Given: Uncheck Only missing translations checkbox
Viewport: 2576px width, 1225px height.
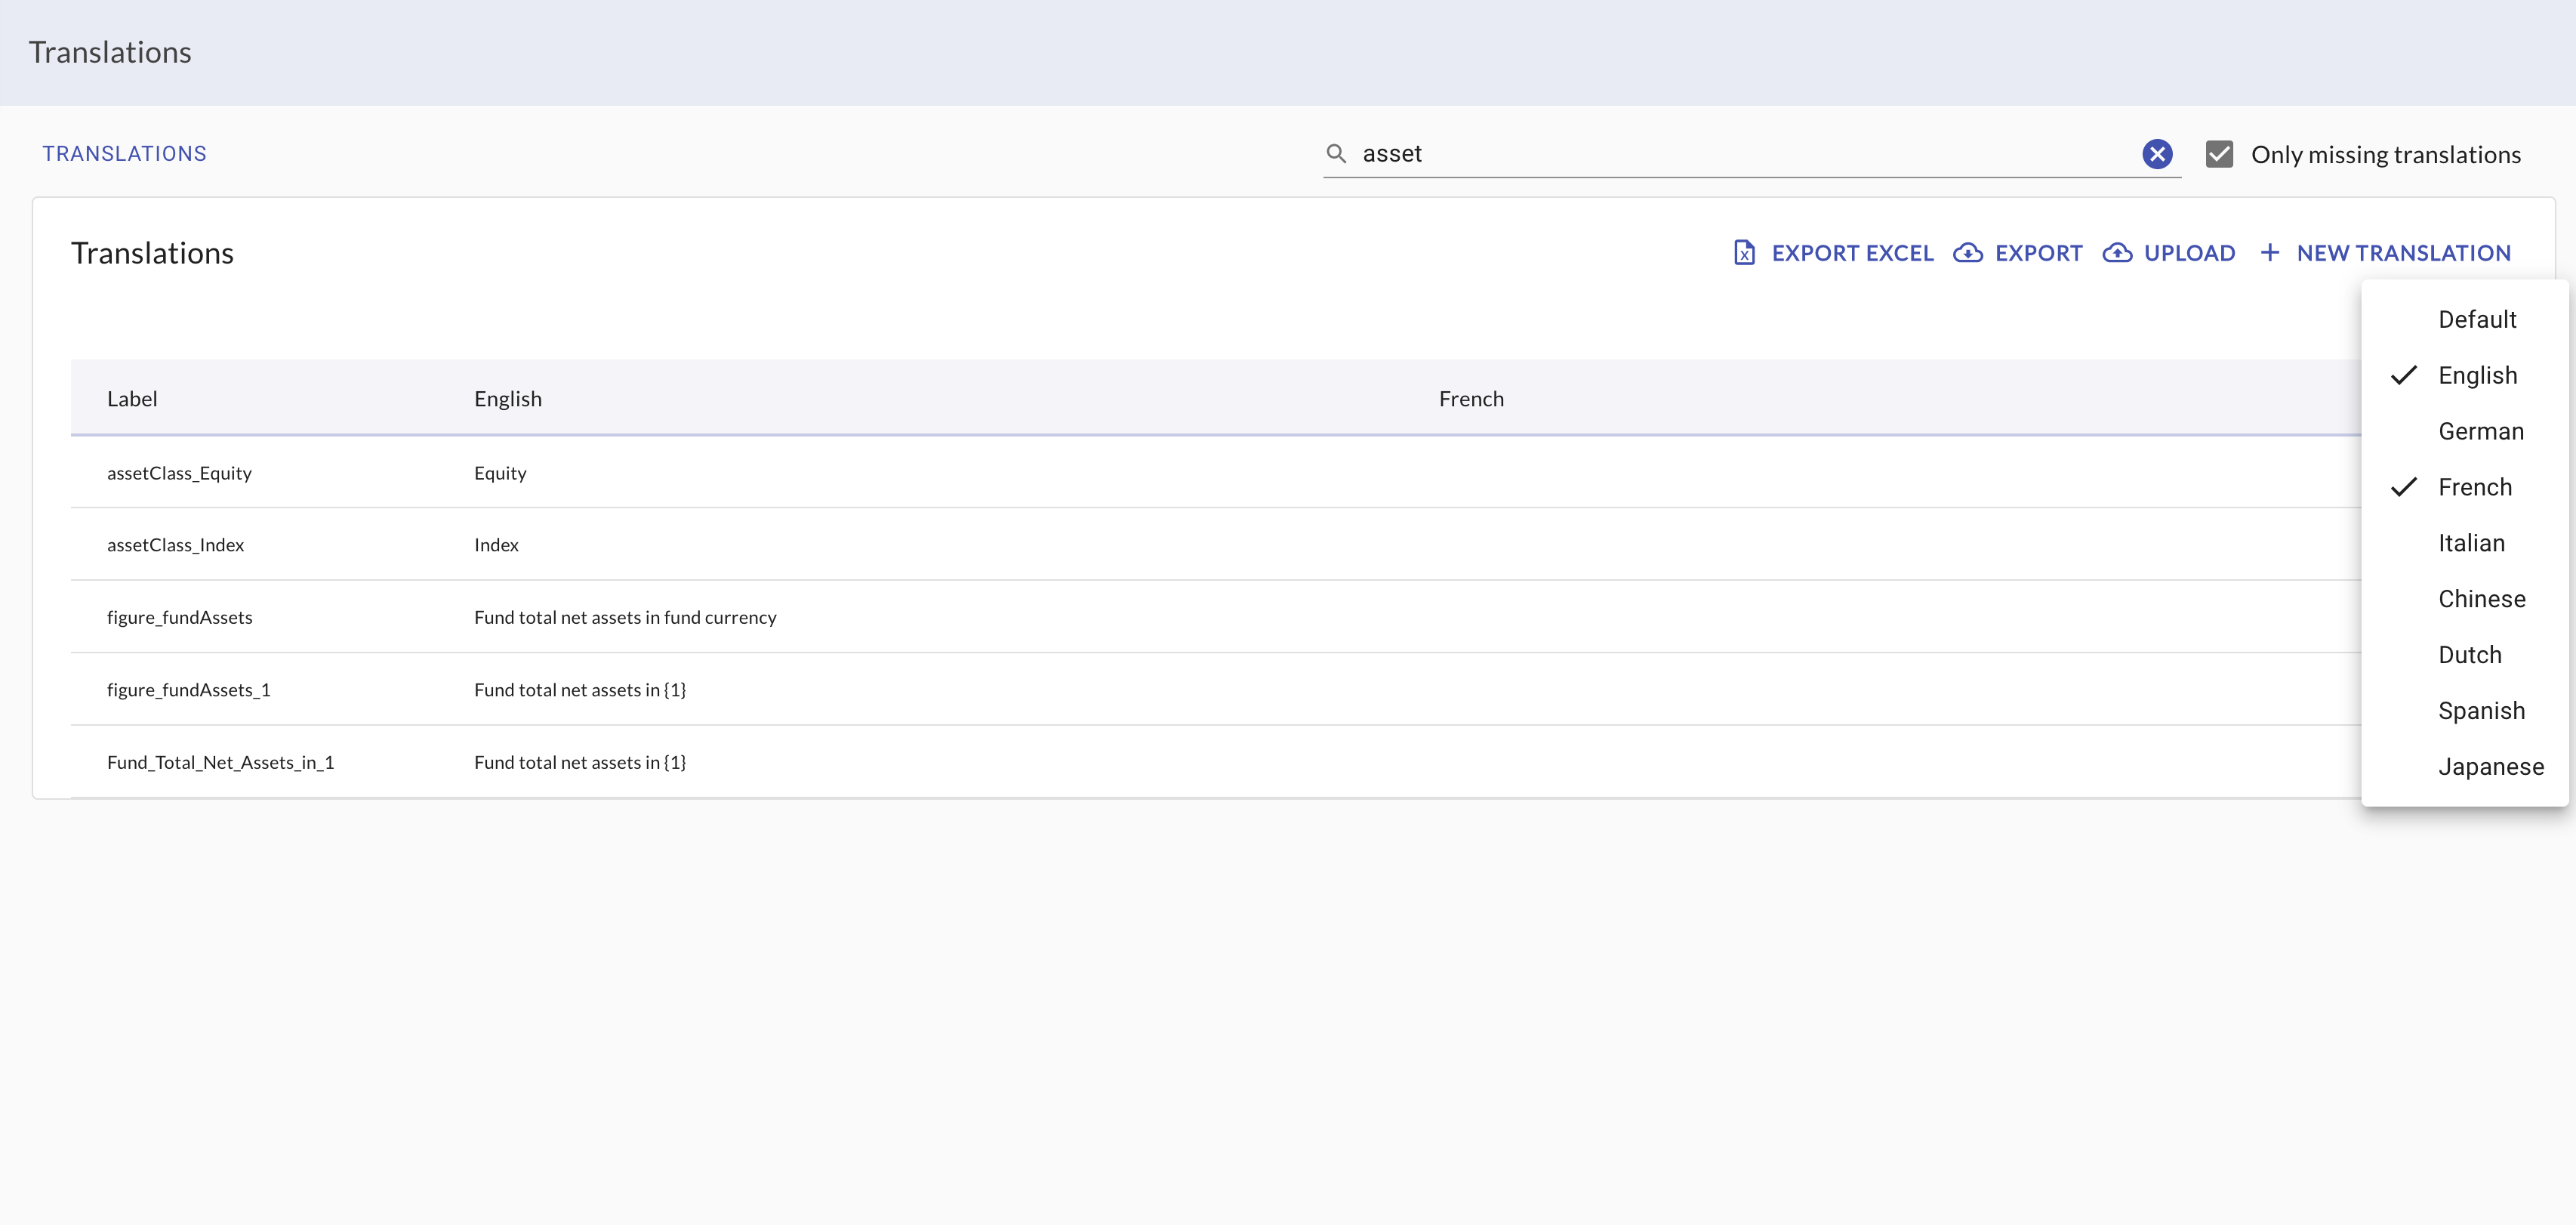Looking at the screenshot, I should point(2219,154).
